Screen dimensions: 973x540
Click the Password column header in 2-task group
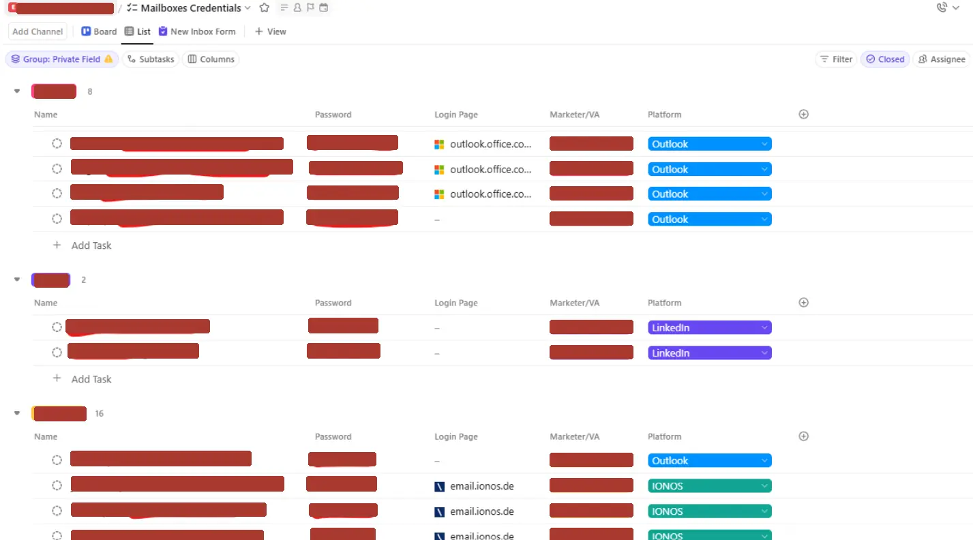click(333, 303)
